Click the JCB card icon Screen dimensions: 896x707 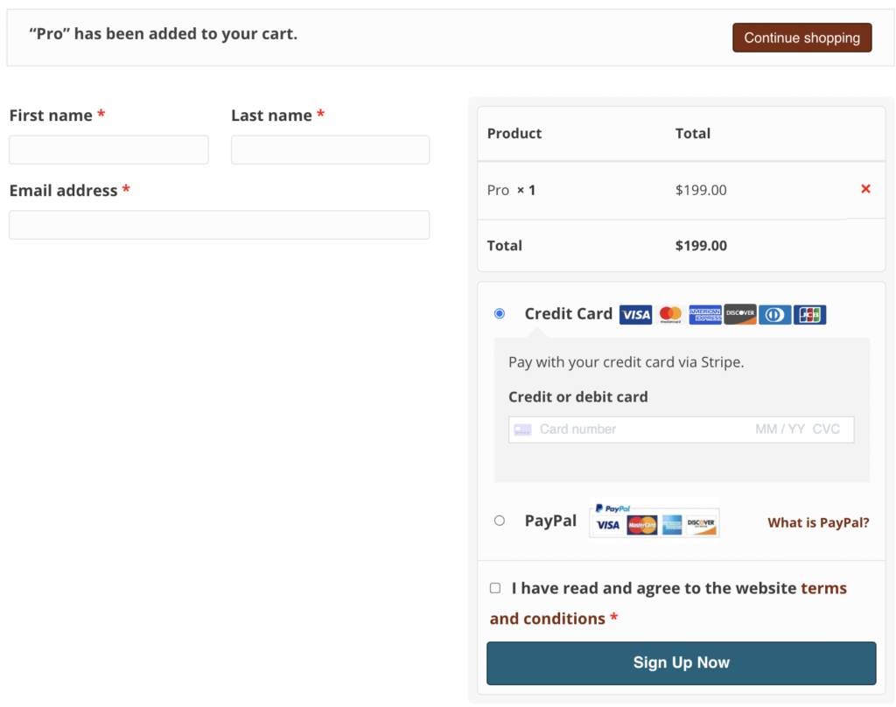point(810,315)
